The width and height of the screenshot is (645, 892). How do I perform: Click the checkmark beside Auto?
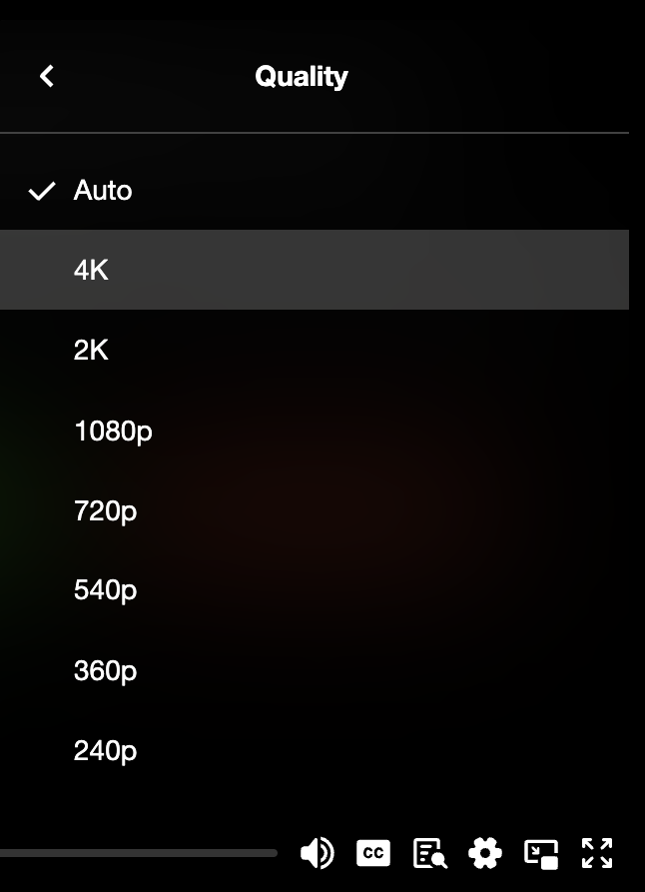pyautogui.click(x=41, y=191)
